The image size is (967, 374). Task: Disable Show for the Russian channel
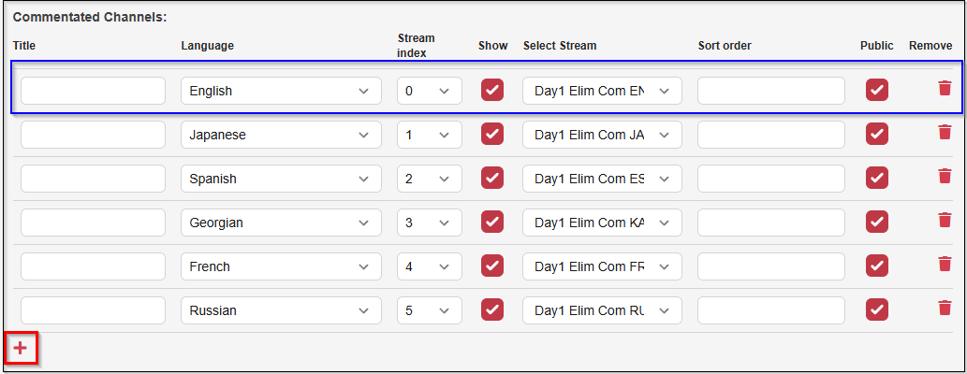[x=492, y=309]
